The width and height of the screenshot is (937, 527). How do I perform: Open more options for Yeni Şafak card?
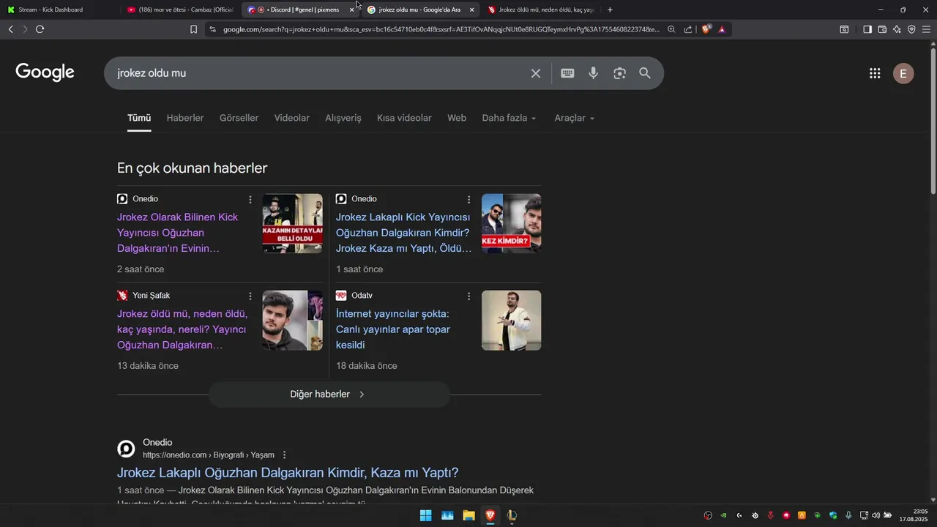pos(250,296)
